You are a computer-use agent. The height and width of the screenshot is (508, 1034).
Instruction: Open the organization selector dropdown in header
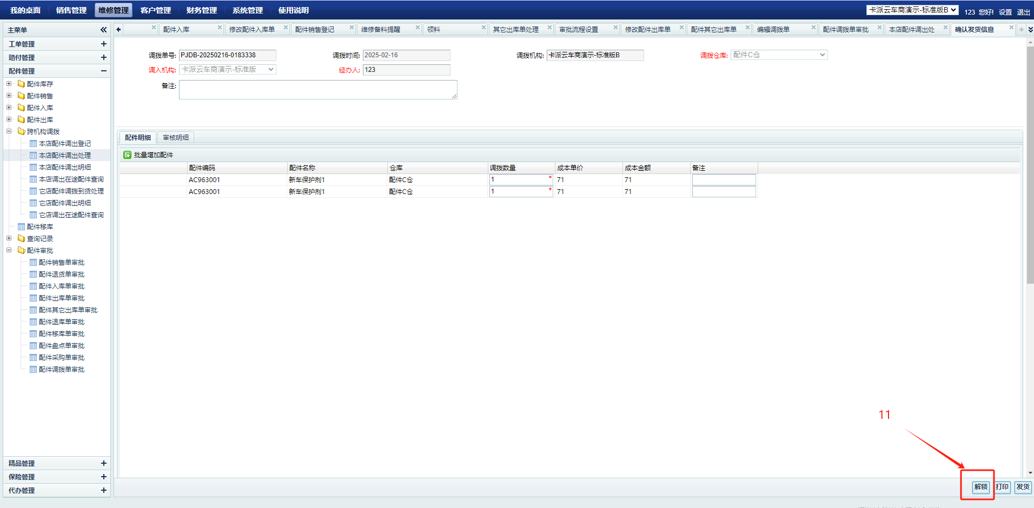click(912, 10)
